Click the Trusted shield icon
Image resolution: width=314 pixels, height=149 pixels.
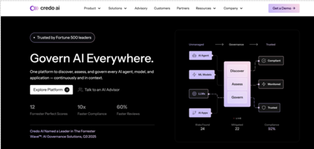pos(264,108)
